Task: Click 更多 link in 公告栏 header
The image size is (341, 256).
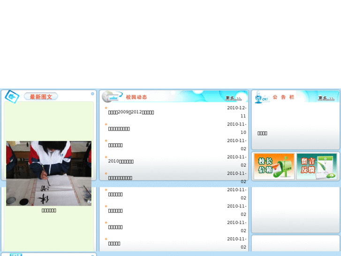Action: pyautogui.click(x=326, y=98)
